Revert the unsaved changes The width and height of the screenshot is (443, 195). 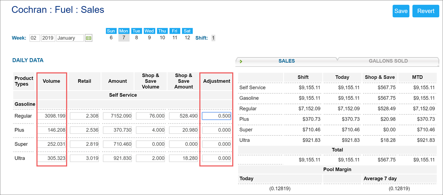click(426, 11)
